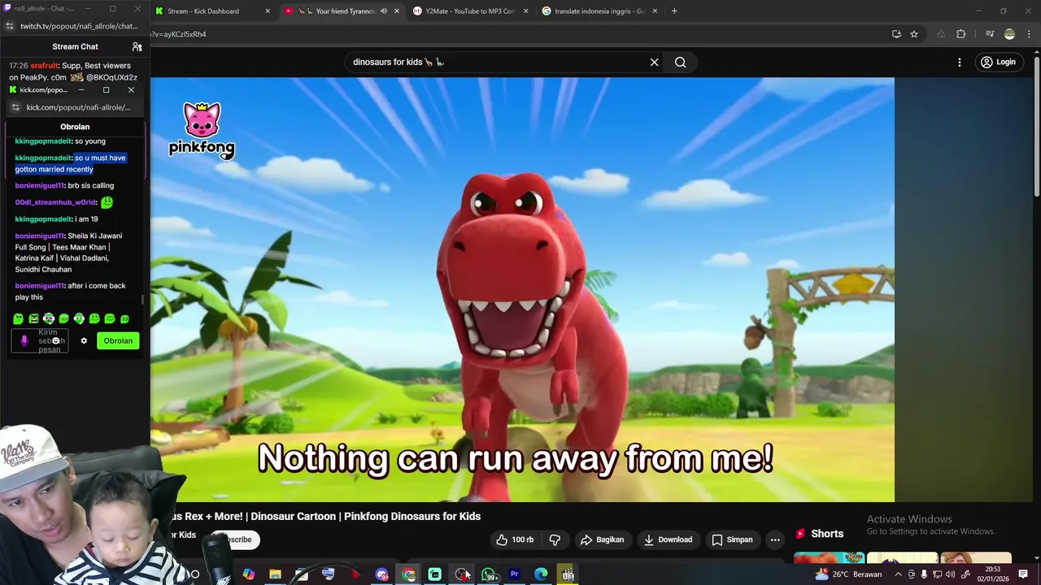This screenshot has width=1041, height=585.
Task: Open Chrome extensions puzzle icon
Action: [x=961, y=34]
